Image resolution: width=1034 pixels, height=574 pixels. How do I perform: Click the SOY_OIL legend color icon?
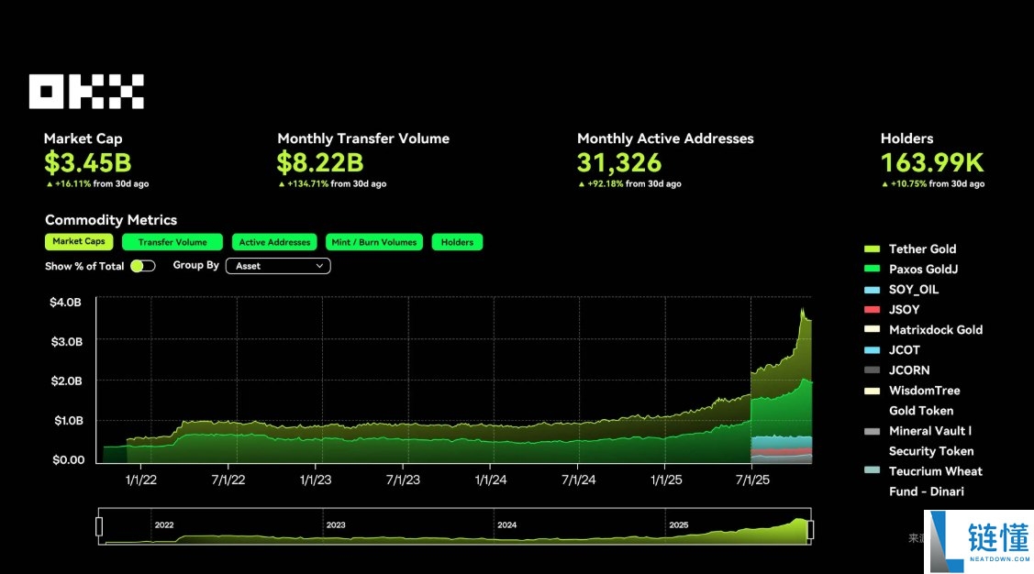pyautogui.click(x=872, y=290)
